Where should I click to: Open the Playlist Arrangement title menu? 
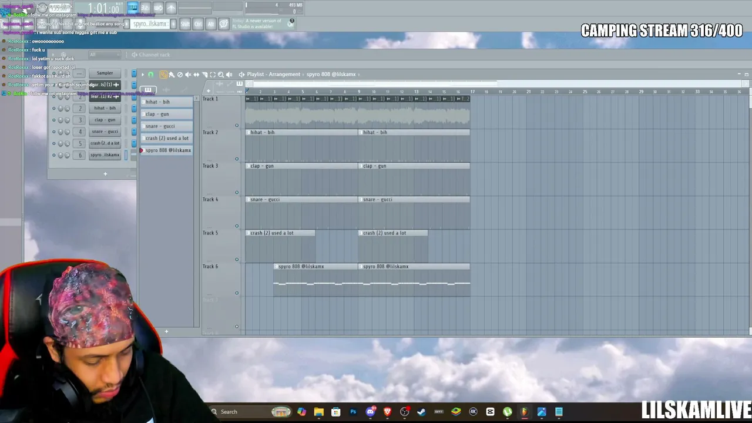tap(273, 75)
